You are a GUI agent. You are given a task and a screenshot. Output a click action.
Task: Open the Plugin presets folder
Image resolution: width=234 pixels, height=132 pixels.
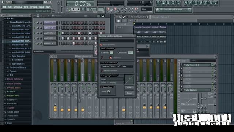point(14,84)
